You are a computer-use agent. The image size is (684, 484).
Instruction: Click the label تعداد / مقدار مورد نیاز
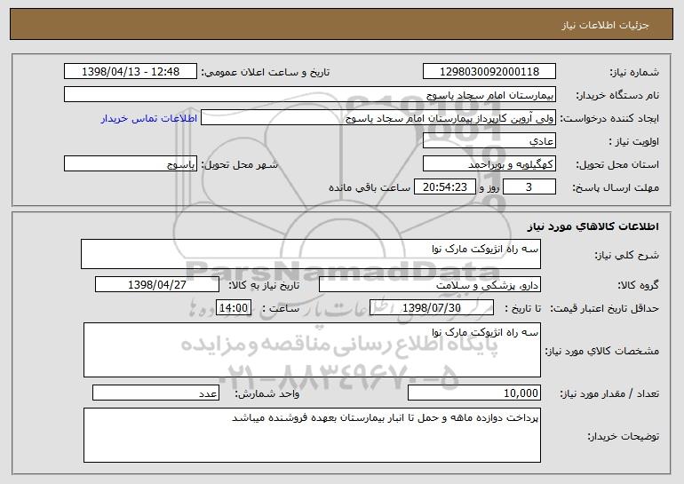[609, 394]
